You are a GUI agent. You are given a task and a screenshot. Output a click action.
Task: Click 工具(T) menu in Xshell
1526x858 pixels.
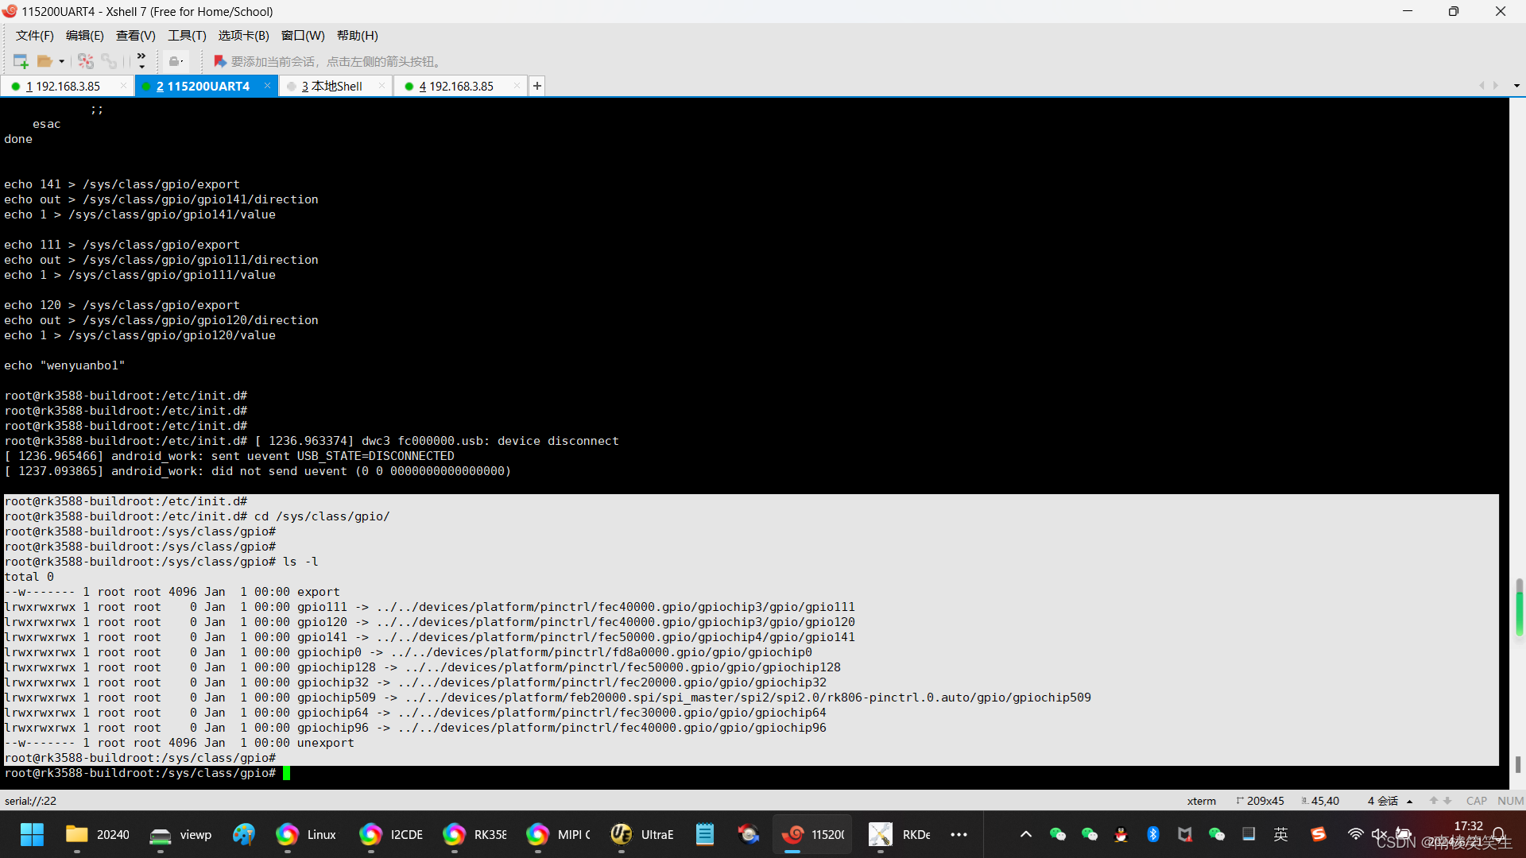184,35
